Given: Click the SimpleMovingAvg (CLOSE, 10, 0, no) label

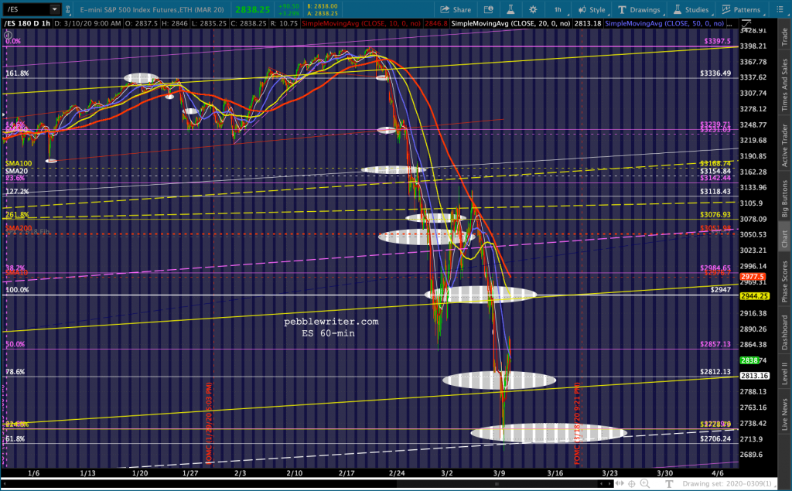Looking at the screenshot, I should [x=360, y=23].
